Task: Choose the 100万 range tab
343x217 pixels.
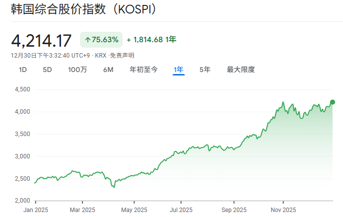Action: 77,70
